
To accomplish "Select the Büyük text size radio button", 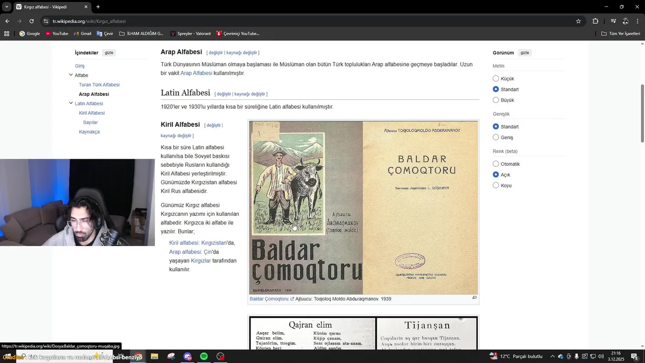I will point(496,100).
